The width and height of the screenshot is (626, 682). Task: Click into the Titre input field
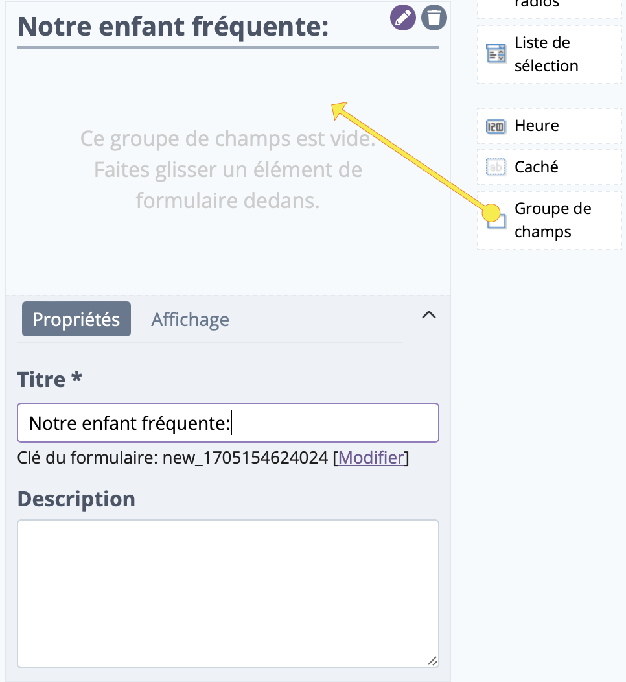coord(228,423)
